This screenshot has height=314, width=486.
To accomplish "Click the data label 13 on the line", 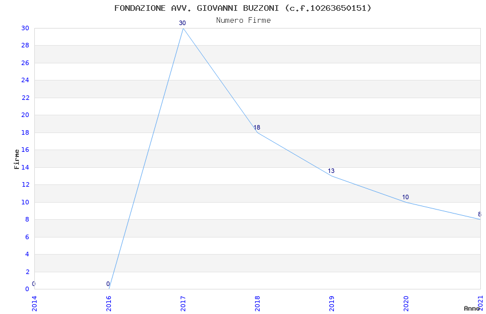I will click(331, 171).
